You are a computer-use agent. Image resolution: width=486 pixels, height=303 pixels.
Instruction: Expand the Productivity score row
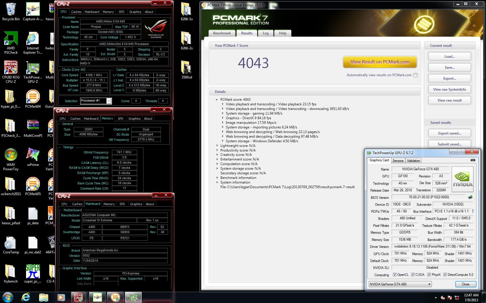[217, 150]
